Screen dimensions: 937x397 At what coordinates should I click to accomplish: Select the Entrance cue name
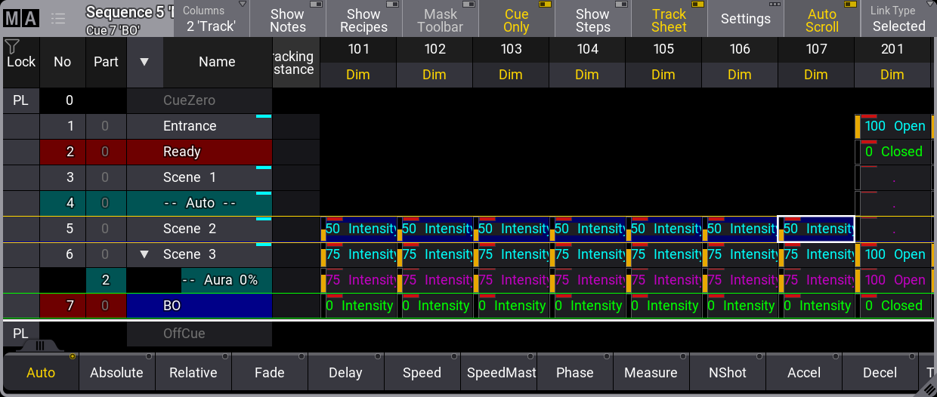point(199,126)
